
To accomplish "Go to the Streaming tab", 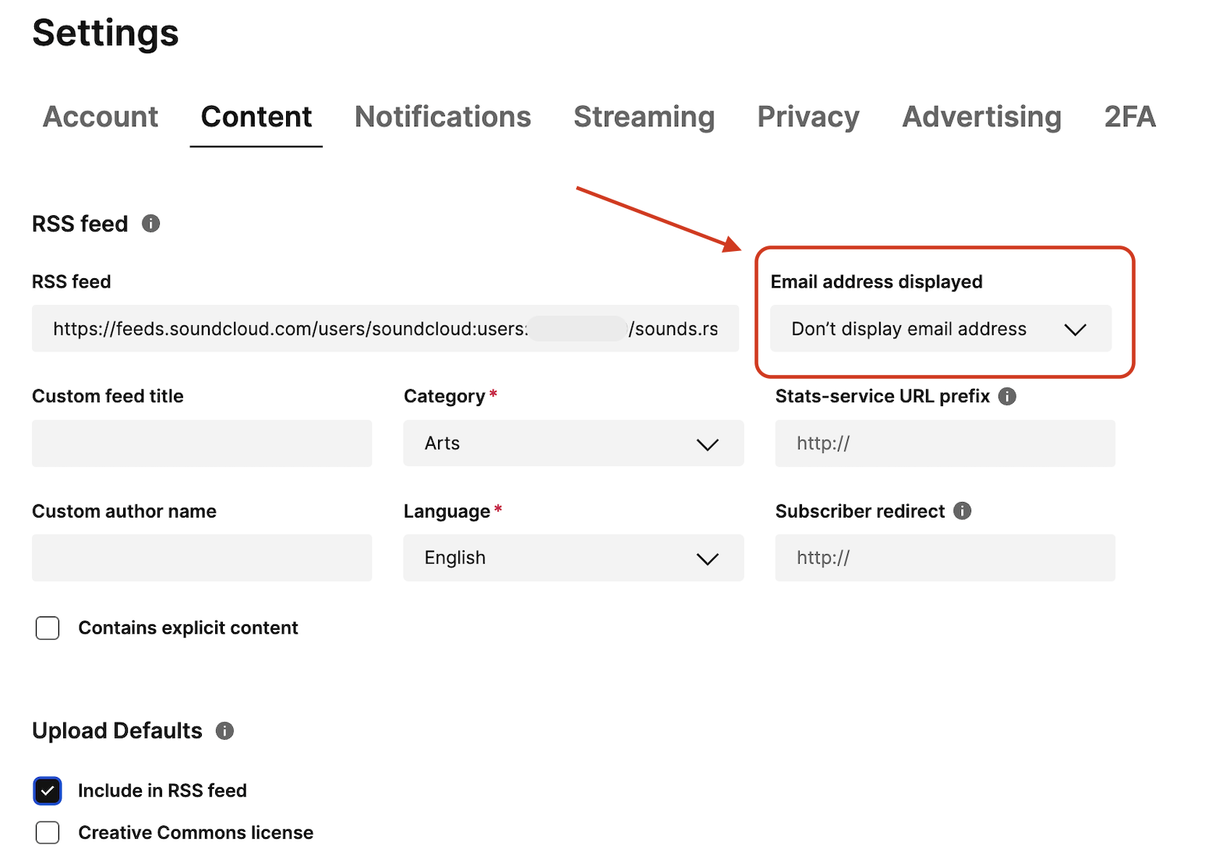I will (644, 117).
